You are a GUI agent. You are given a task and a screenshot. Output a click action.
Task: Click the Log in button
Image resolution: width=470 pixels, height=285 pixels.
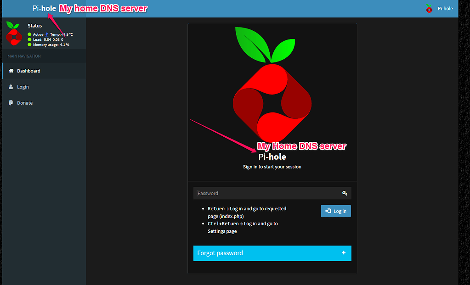tap(335, 211)
